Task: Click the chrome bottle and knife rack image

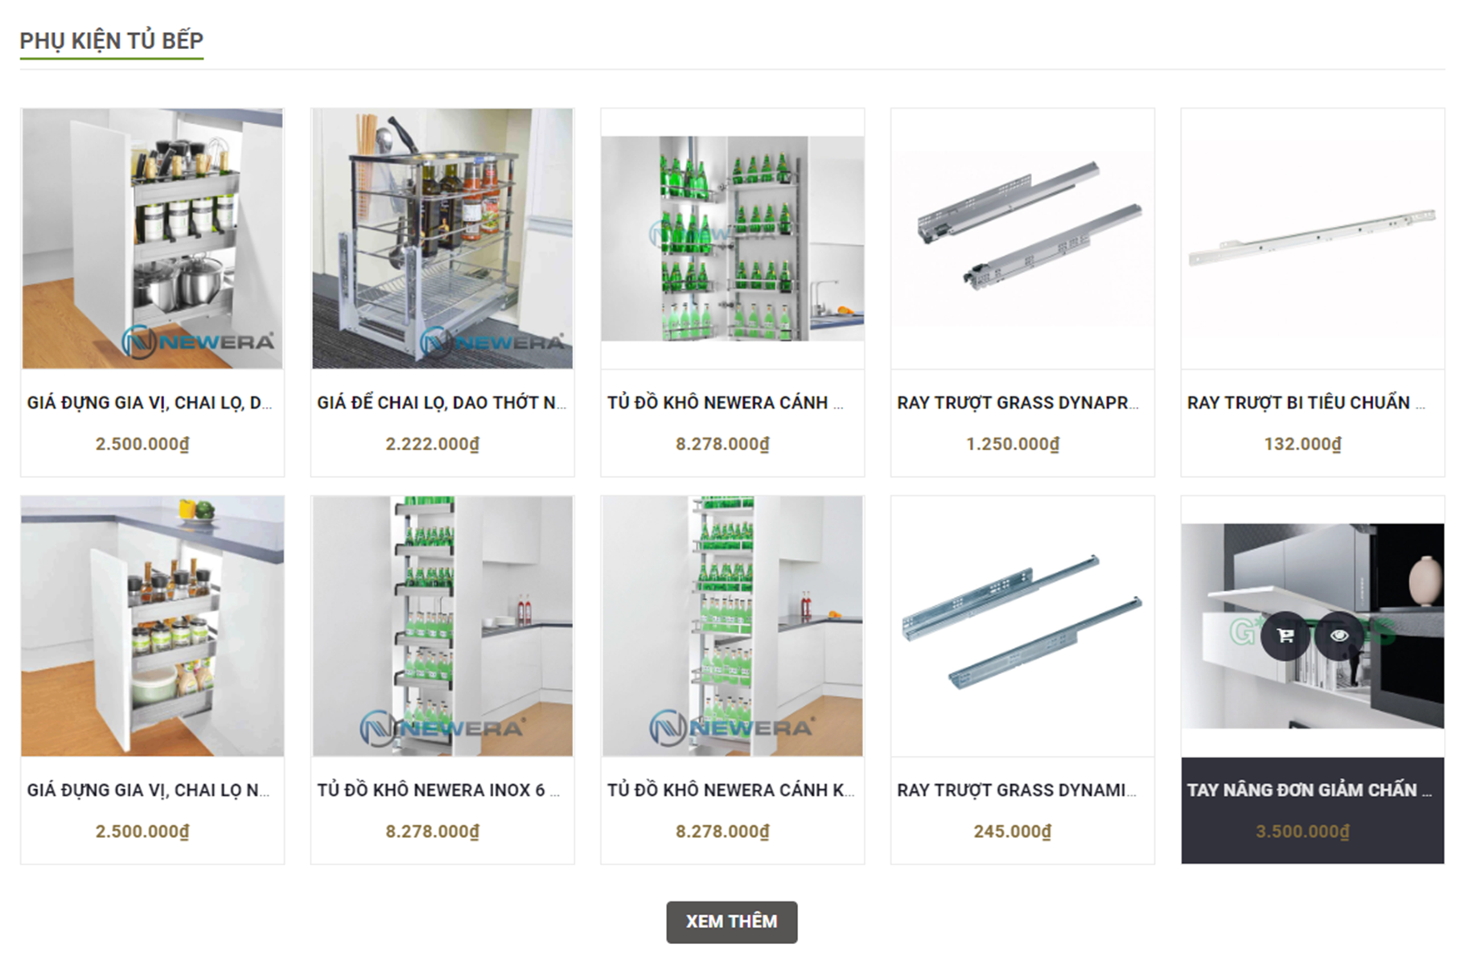Action: pyautogui.click(x=442, y=239)
